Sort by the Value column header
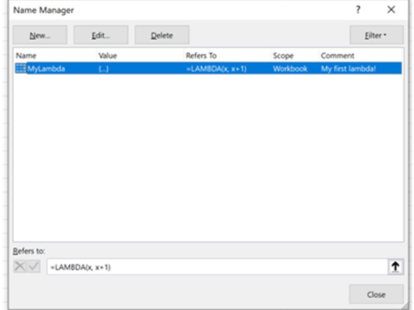 pos(108,56)
